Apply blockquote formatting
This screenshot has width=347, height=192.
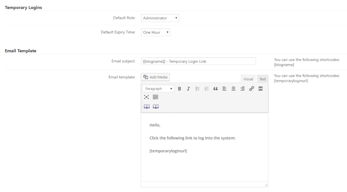[x=215, y=89]
